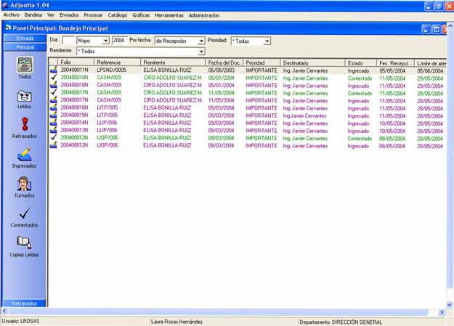Open the Bandeja menu
Screen dimensions: 454x326
pos(33,15)
